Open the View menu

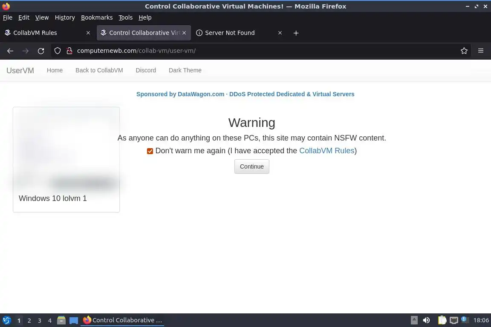tap(42, 17)
